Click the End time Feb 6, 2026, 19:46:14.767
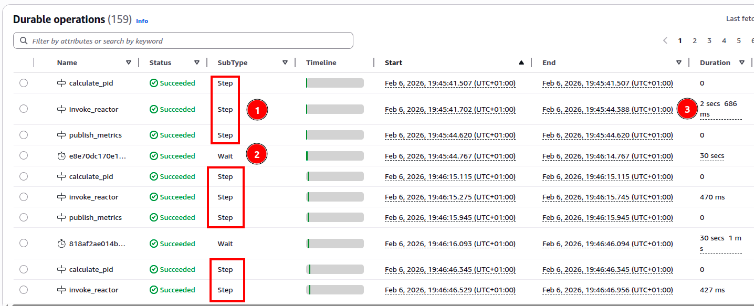The image size is (754, 306). (608, 156)
